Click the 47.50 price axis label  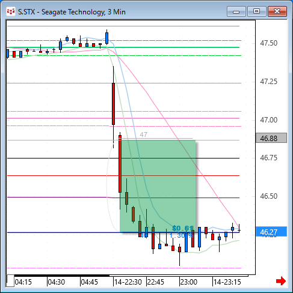coord(268,43)
